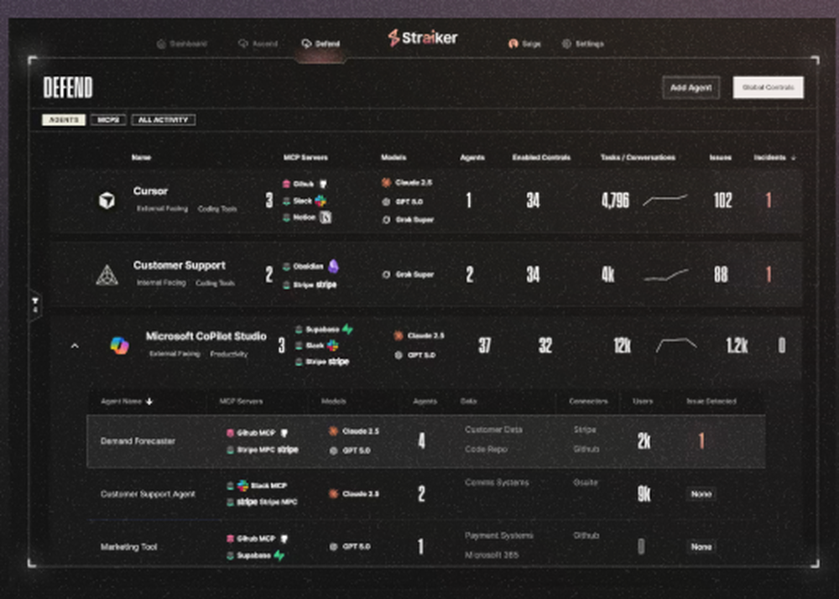Switch to the ALL ACTIVITY tab
The height and width of the screenshot is (599, 839).
pos(164,120)
